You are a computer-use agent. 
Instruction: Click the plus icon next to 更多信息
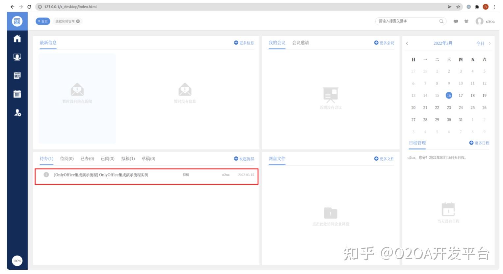[x=235, y=42]
